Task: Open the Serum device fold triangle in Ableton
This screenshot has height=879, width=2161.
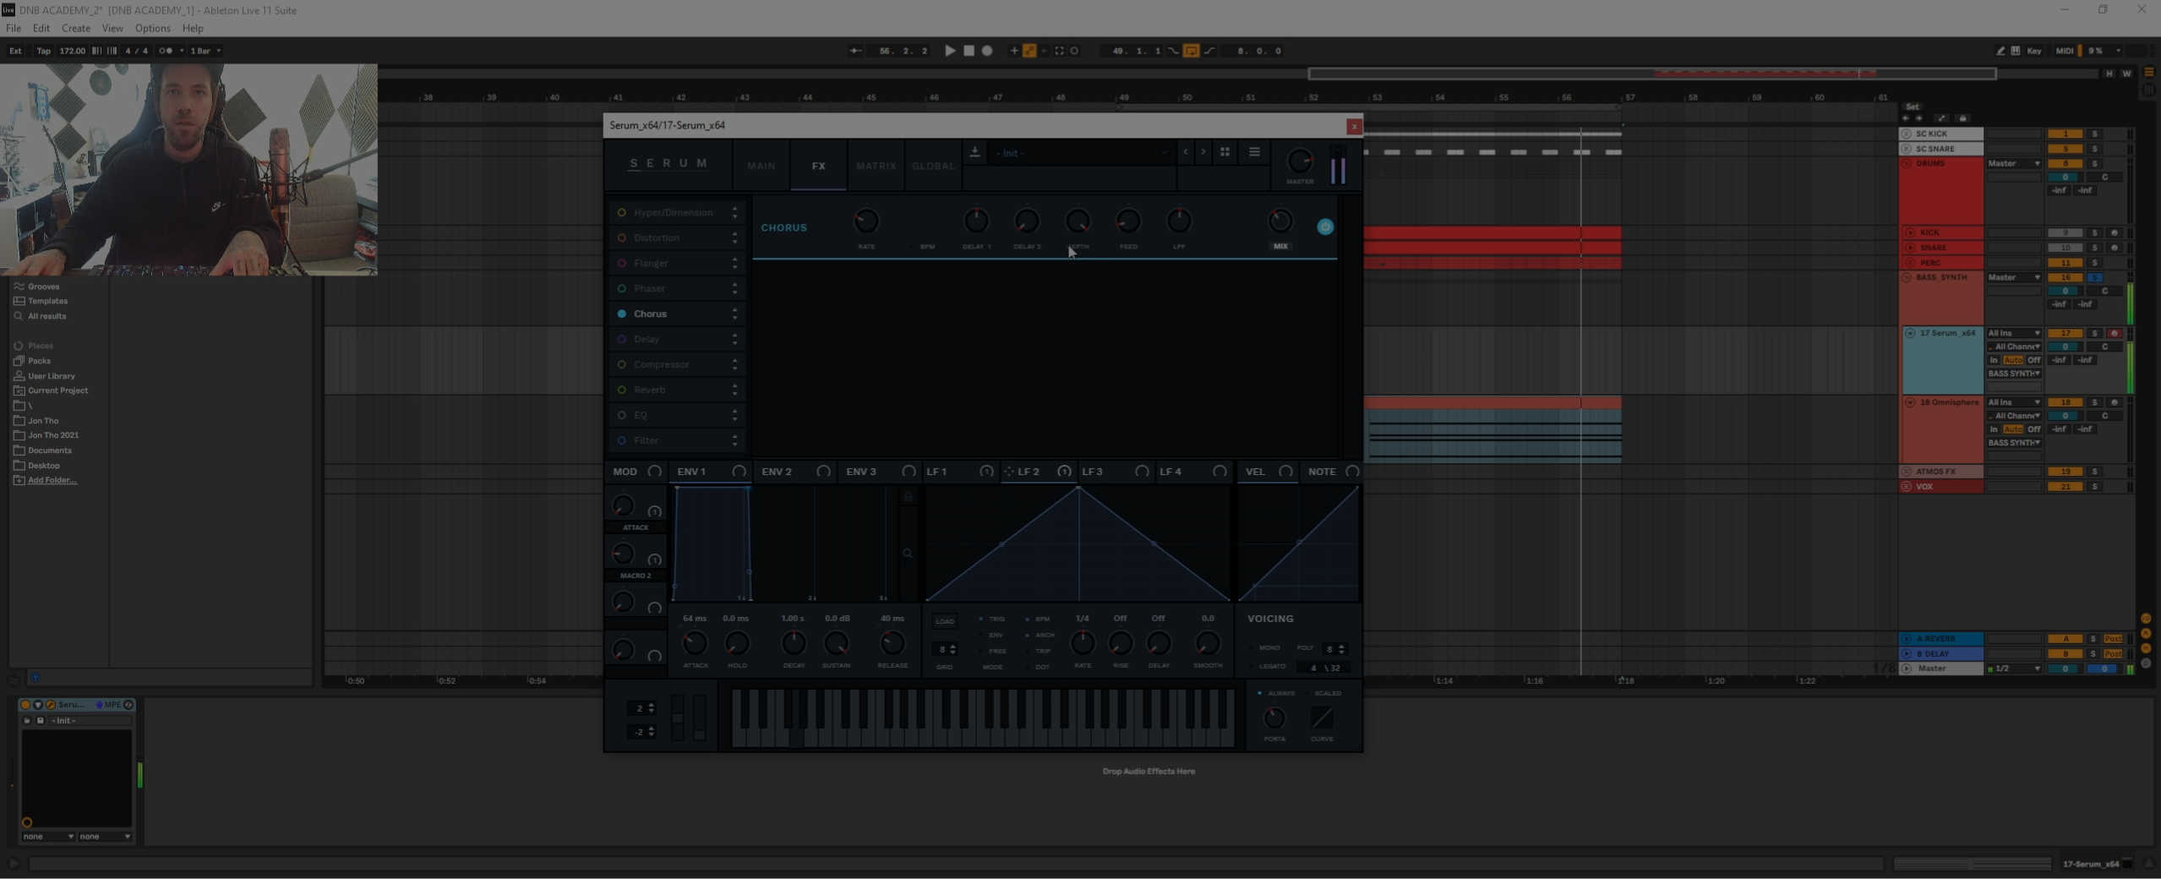Action: 37,704
